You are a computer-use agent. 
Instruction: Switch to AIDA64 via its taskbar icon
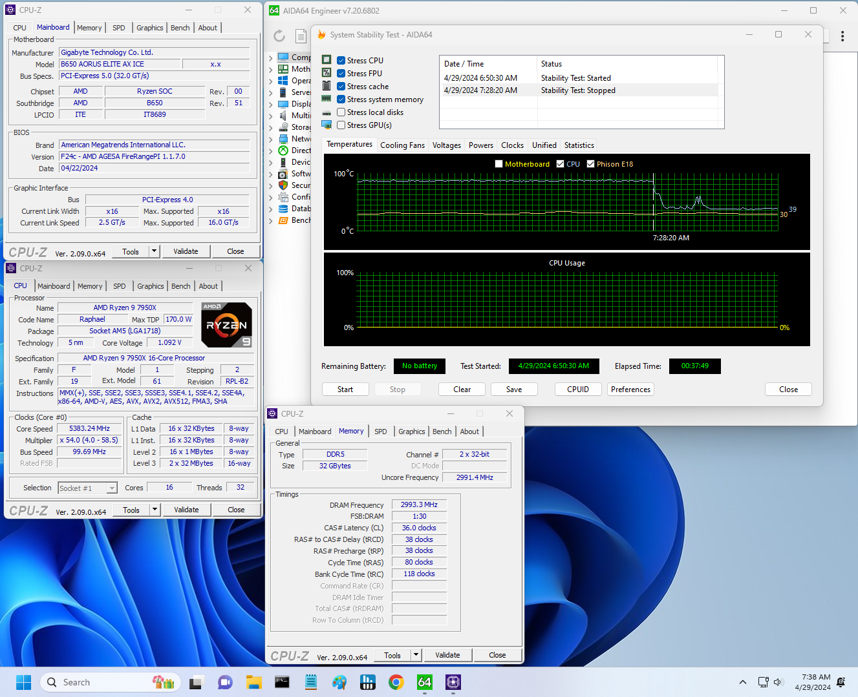pyautogui.click(x=424, y=682)
